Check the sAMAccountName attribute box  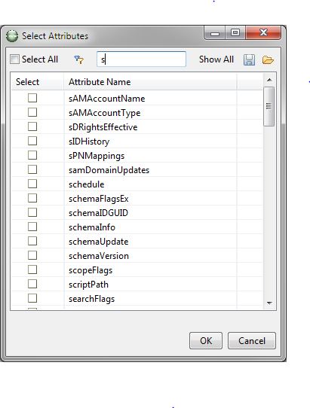click(x=32, y=98)
